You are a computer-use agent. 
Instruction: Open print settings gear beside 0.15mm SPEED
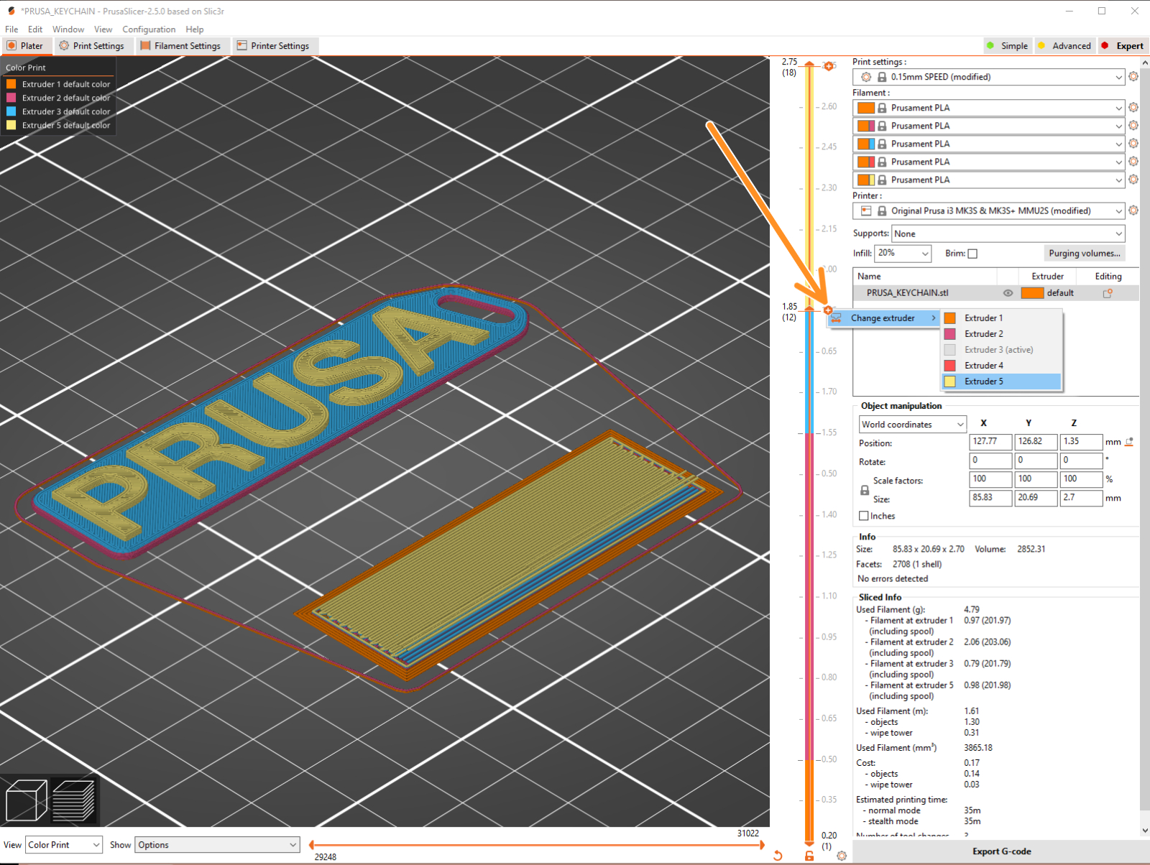1133,77
